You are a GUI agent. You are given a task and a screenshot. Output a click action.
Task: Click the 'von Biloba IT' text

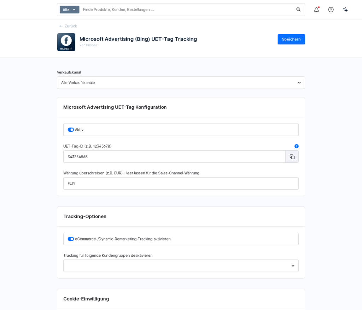click(x=89, y=45)
